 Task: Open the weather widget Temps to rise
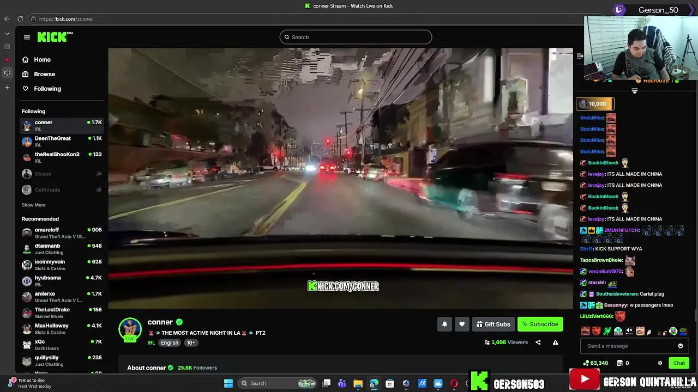[30, 383]
